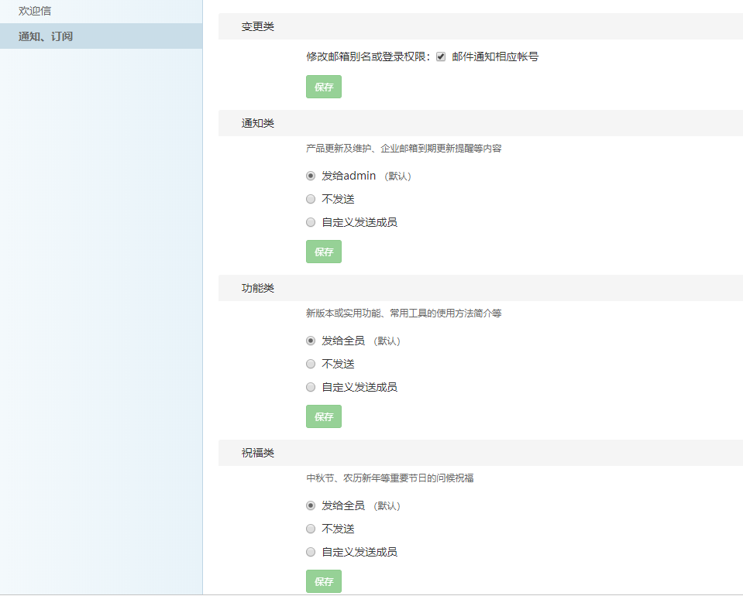Image resolution: width=743 pixels, height=596 pixels.
Task: Select 发给全员 radio under 功能类
Action: [x=311, y=341]
